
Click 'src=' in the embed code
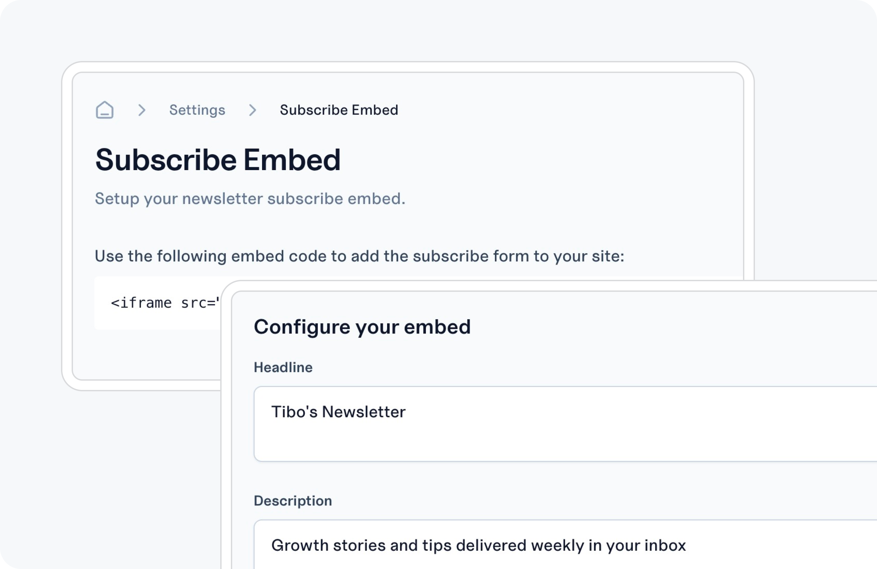click(x=199, y=303)
